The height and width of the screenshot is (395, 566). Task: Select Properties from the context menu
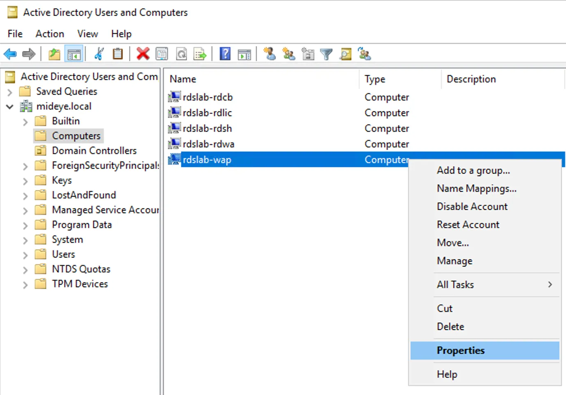[x=460, y=350]
